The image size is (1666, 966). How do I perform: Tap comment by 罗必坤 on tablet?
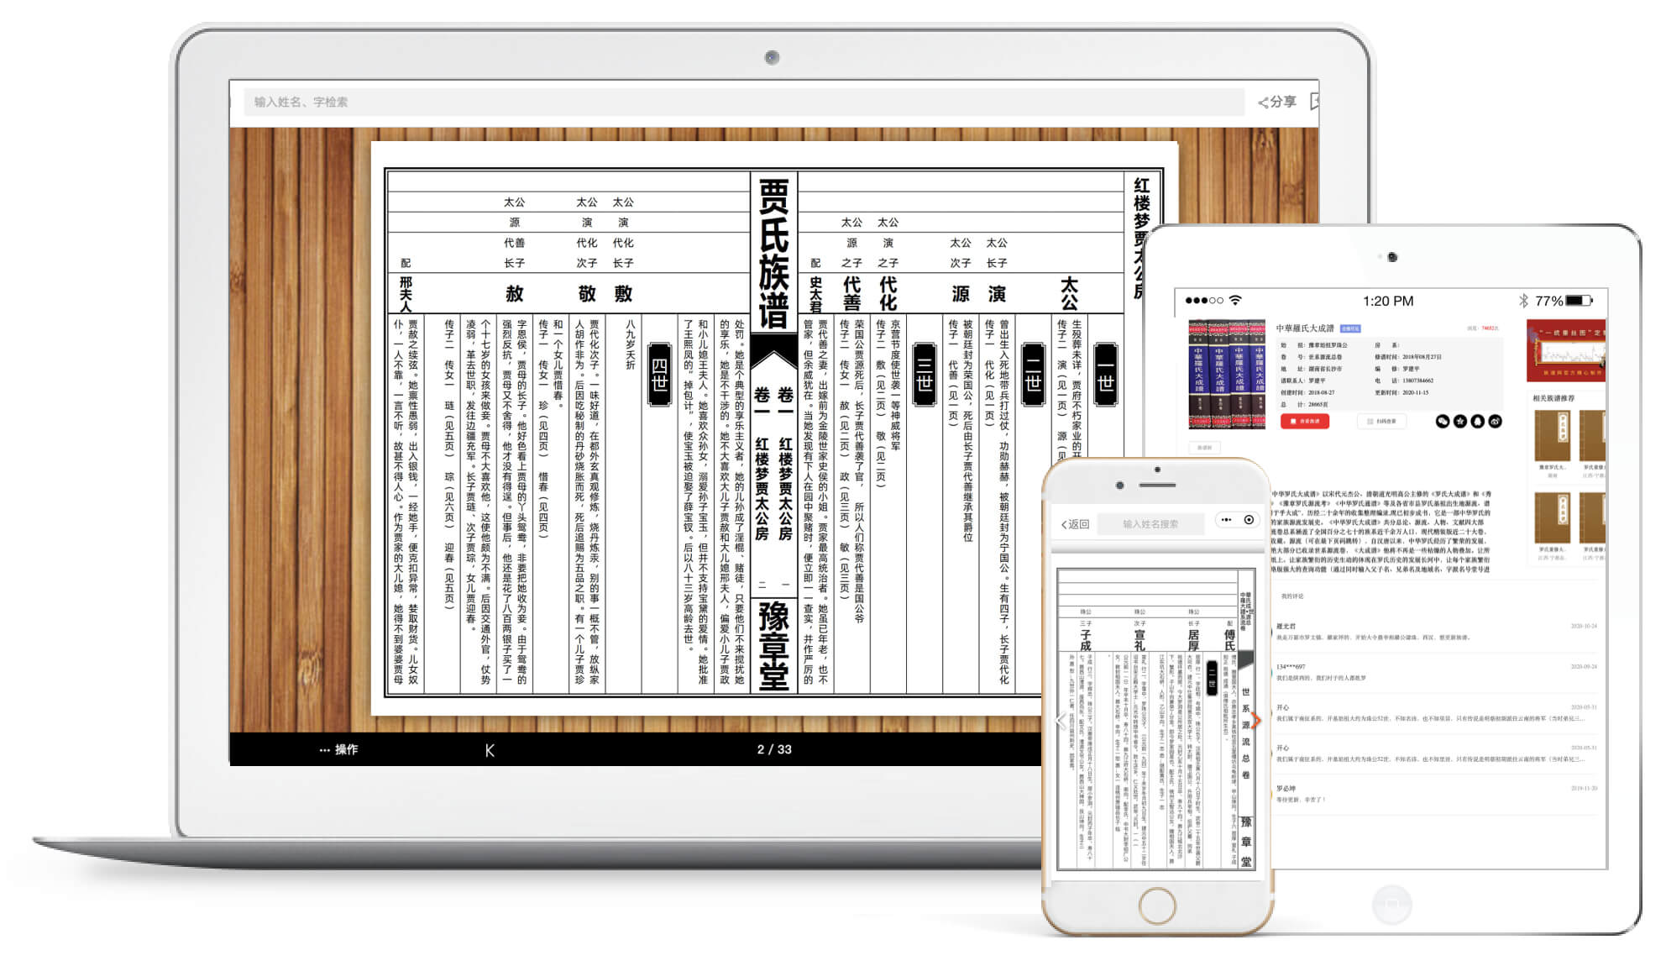(1436, 794)
